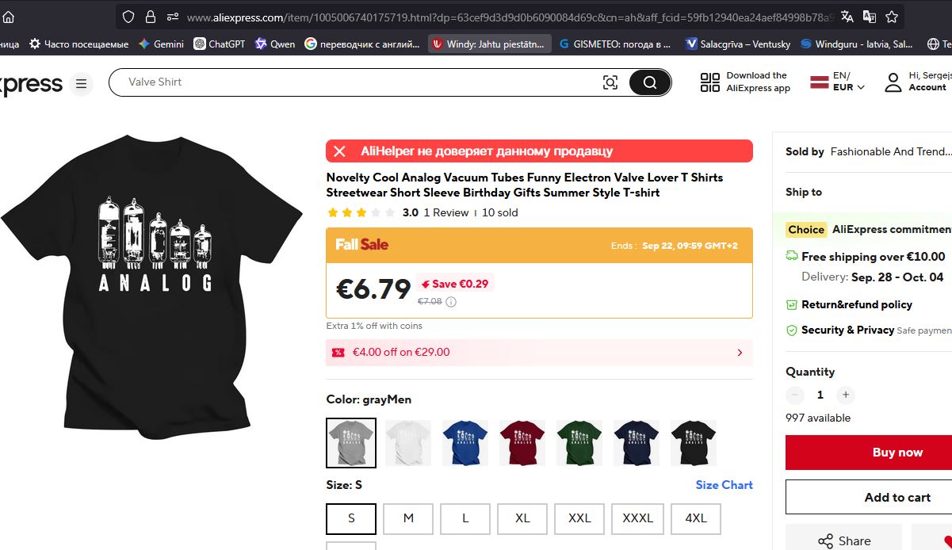
Task: Open the EN/EUR language currency dropdown
Action: click(839, 82)
